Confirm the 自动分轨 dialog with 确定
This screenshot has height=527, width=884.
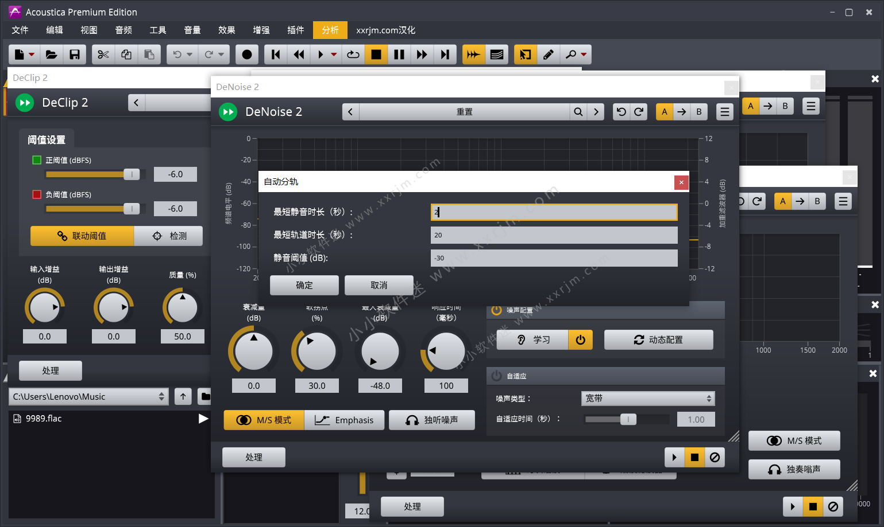pyautogui.click(x=304, y=285)
